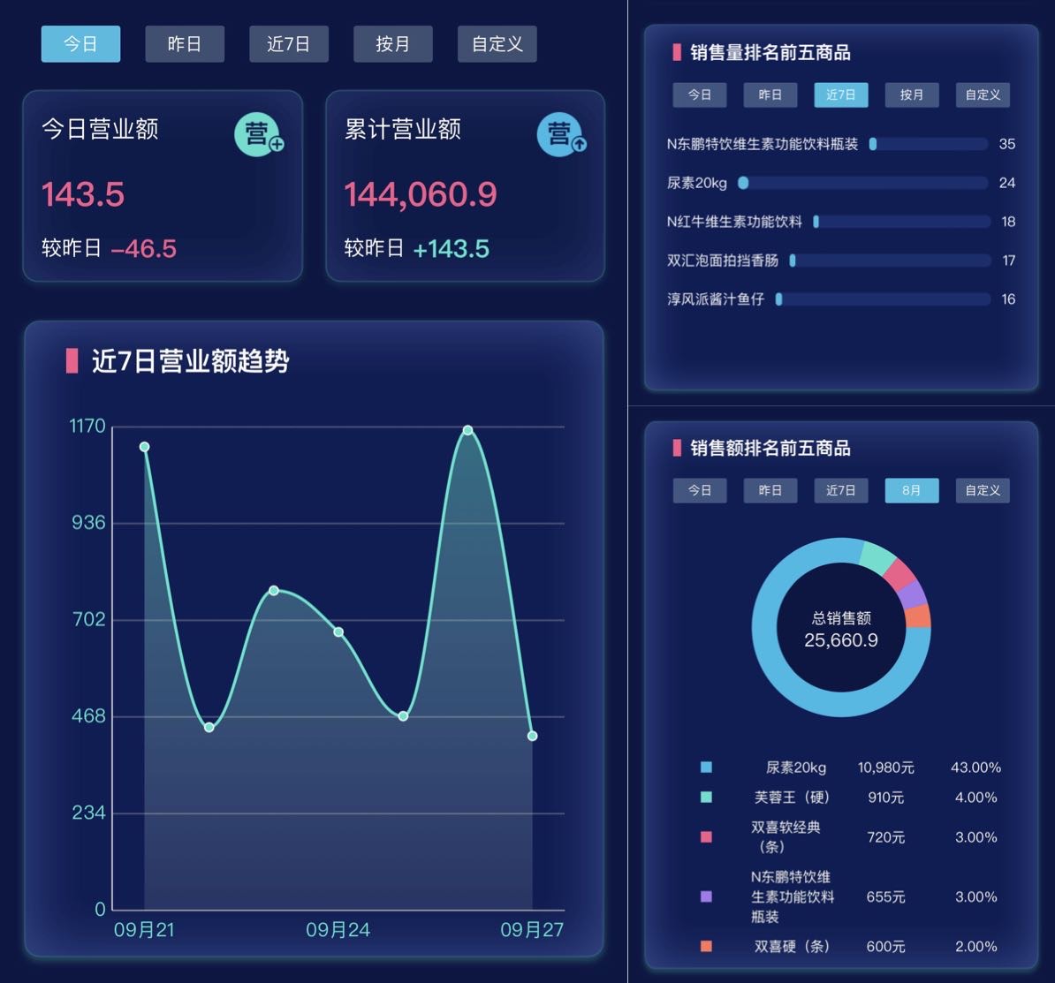Click the 较昨日 -46.5 change value
The image size is (1055, 983).
[143, 249]
